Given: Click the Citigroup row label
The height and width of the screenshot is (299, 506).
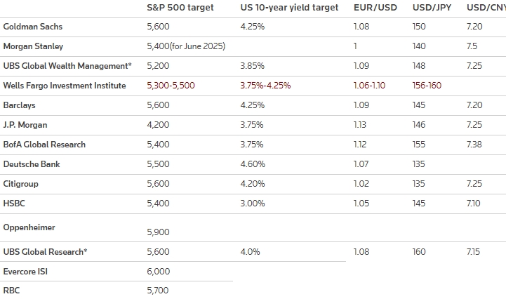Looking at the screenshot, I should click(x=21, y=184).
